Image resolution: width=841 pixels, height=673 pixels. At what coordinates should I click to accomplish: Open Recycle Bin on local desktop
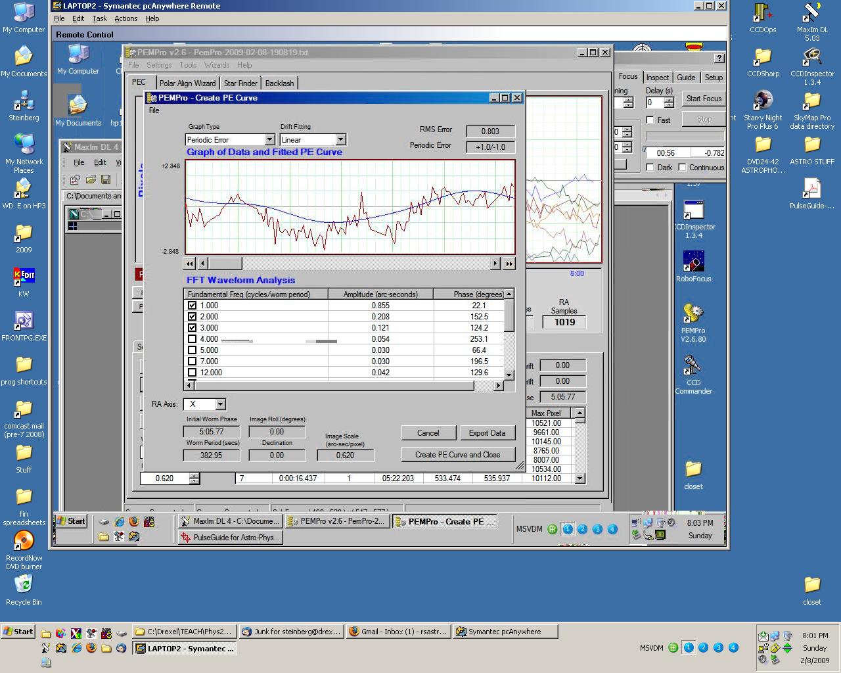pyautogui.click(x=24, y=590)
